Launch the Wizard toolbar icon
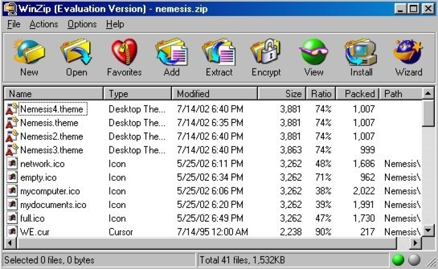This screenshot has width=438, height=269. 408,57
